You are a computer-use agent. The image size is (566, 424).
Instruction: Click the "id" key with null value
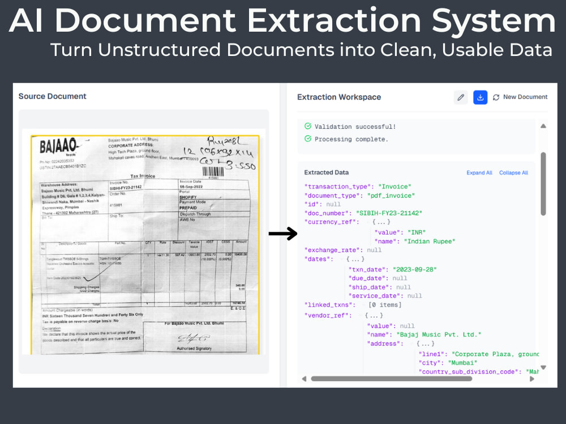pyautogui.click(x=311, y=204)
